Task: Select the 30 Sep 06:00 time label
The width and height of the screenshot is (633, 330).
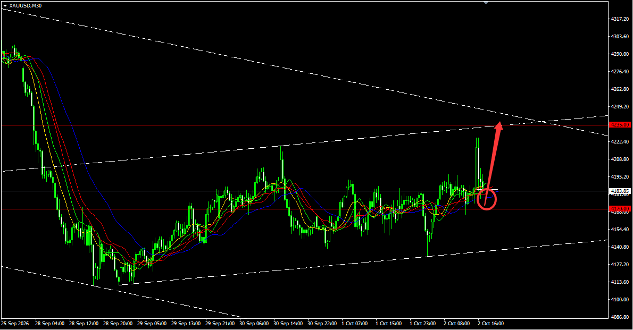Action: coord(254,324)
